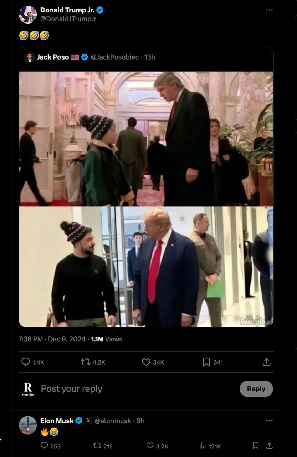
Task: Like Elon Musk's reply with 3.2K likes
Action: pos(157,446)
